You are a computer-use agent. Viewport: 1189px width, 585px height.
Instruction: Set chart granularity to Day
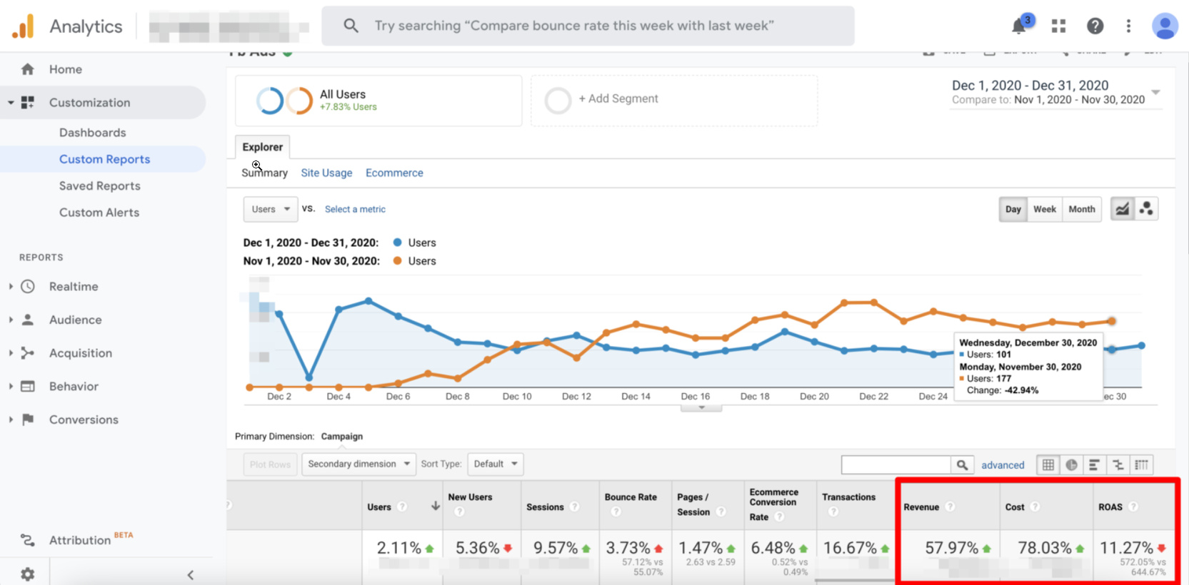1013,209
